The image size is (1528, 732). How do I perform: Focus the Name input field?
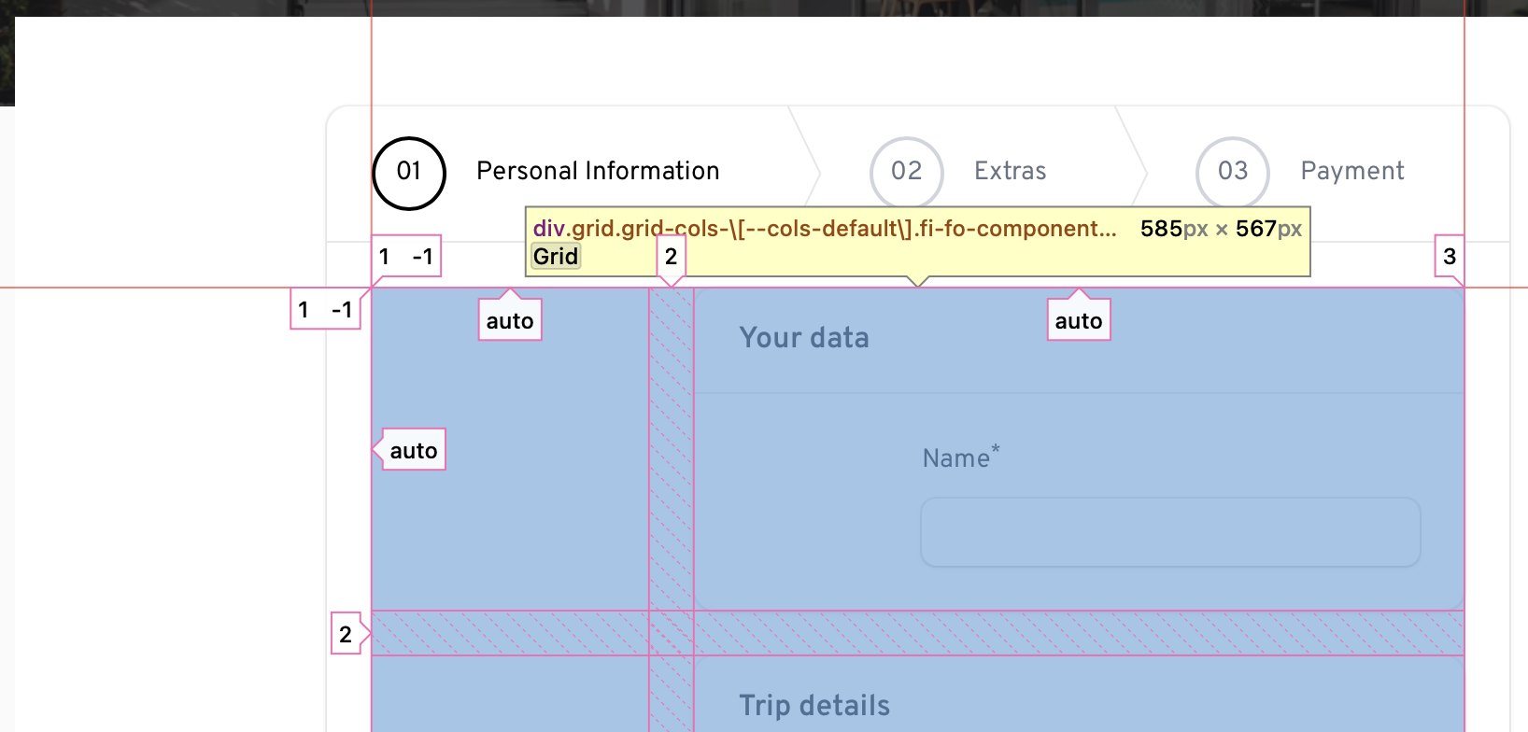1169,532
